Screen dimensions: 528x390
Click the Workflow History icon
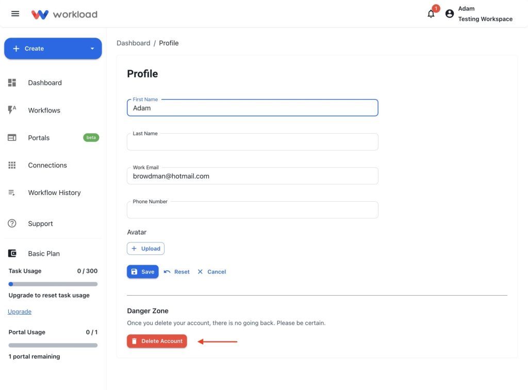[x=12, y=192]
